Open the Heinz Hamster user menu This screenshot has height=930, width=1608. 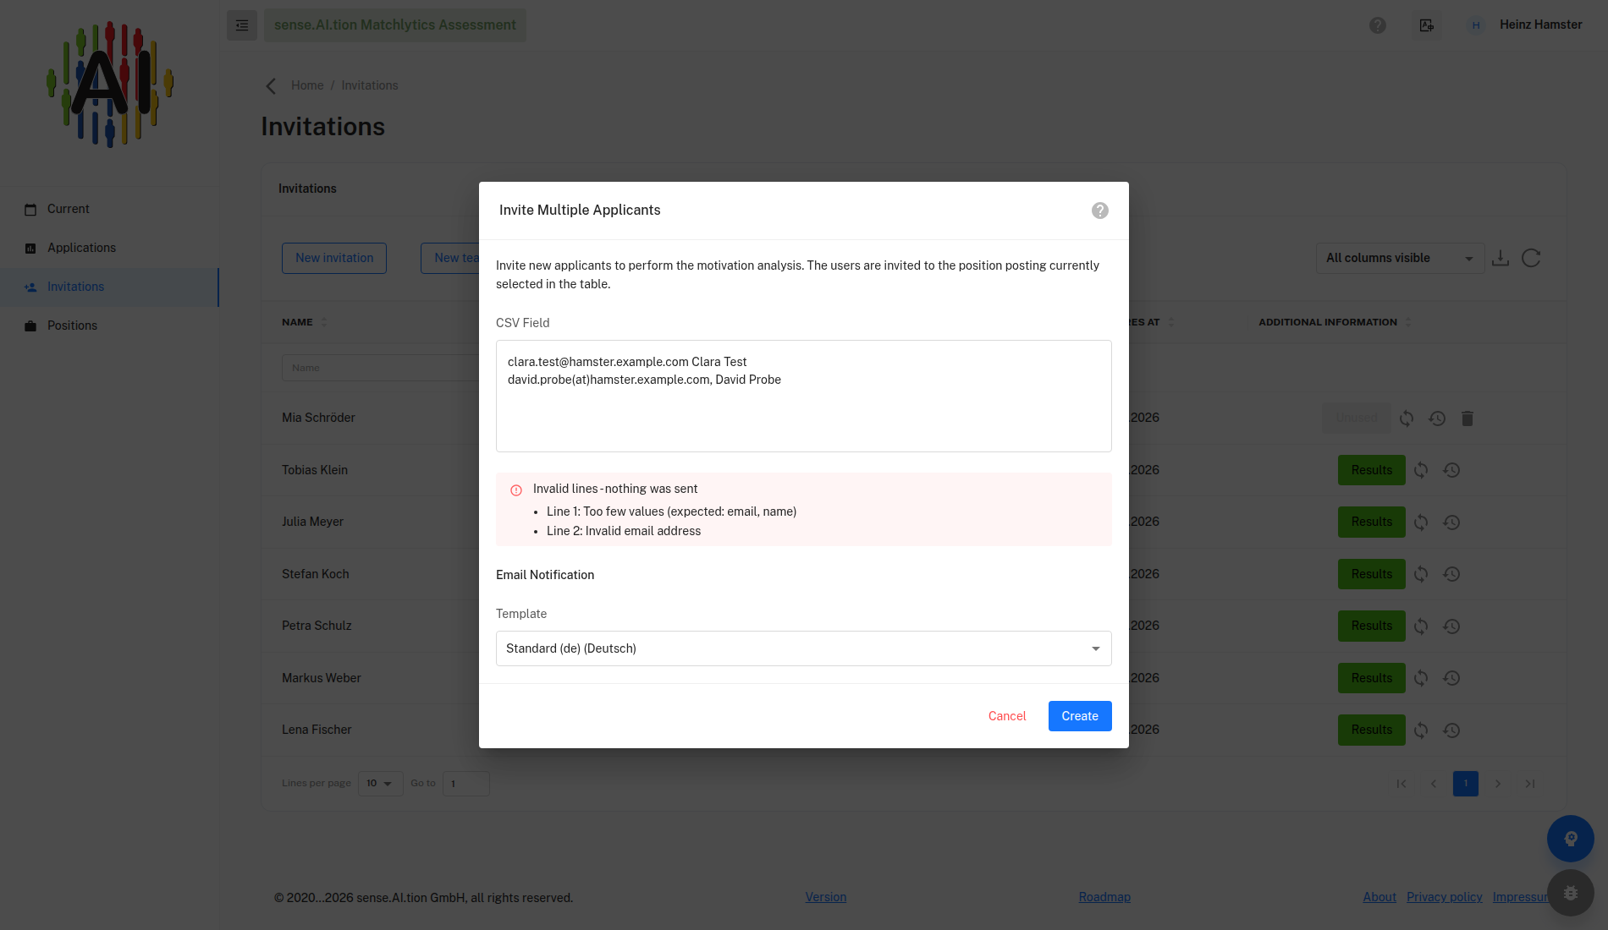(1525, 25)
